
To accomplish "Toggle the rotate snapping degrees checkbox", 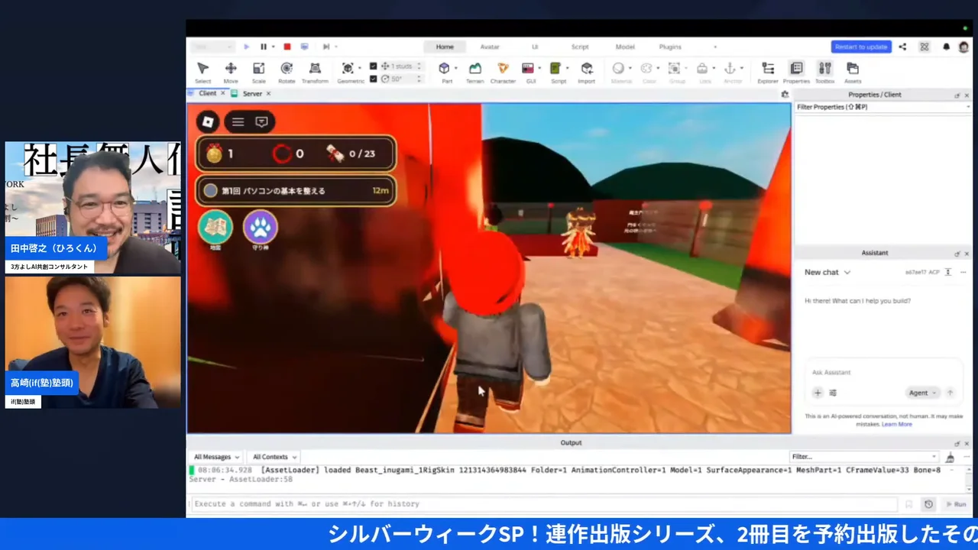I will [373, 79].
